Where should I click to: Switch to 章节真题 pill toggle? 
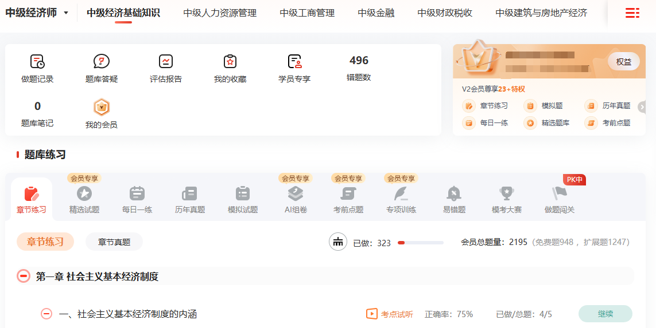pos(114,242)
